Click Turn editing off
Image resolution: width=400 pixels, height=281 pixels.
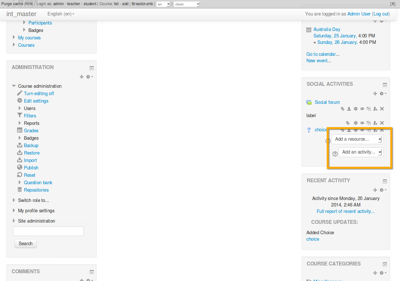[39, 94]
